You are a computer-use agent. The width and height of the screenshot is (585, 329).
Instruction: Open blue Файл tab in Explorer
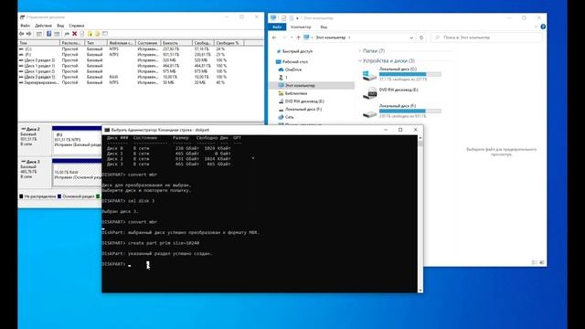(x=277, y=27)
